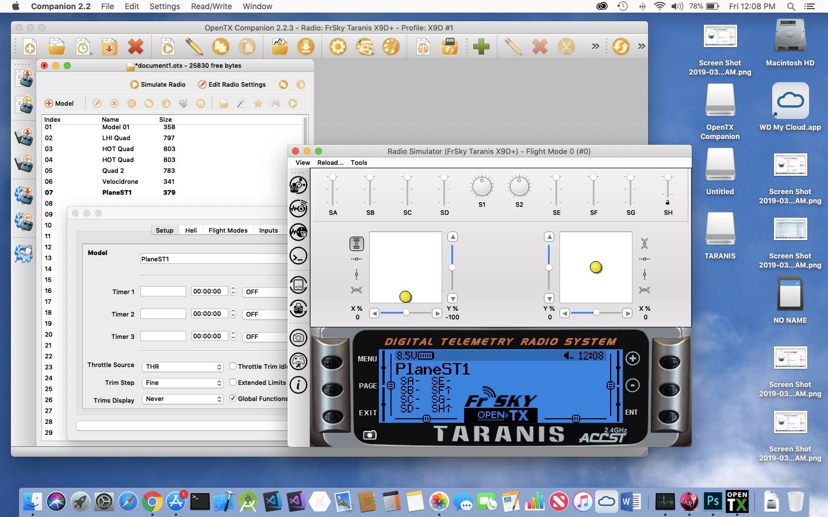Click the camera button on Taranis radio bezel
The width and height of the screenshot is (828, 517).
[370, 435]
